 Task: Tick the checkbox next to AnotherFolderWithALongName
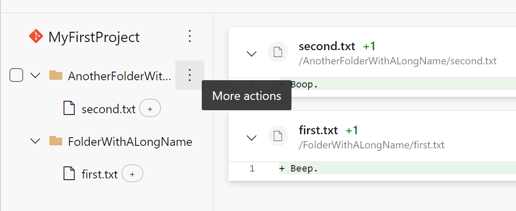16,75
